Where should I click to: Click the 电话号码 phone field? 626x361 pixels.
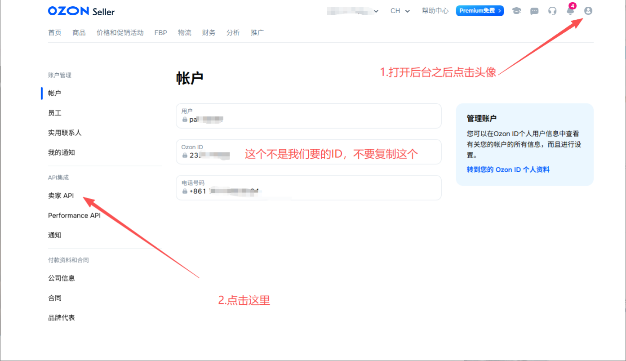(309, 188)
